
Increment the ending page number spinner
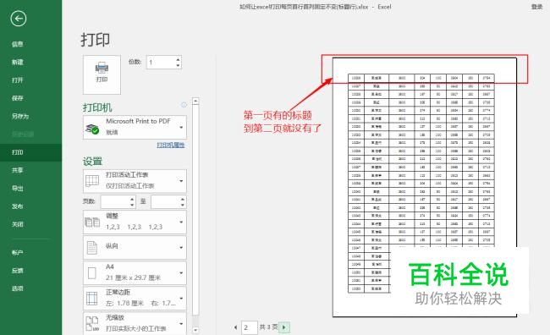point(183,199)
